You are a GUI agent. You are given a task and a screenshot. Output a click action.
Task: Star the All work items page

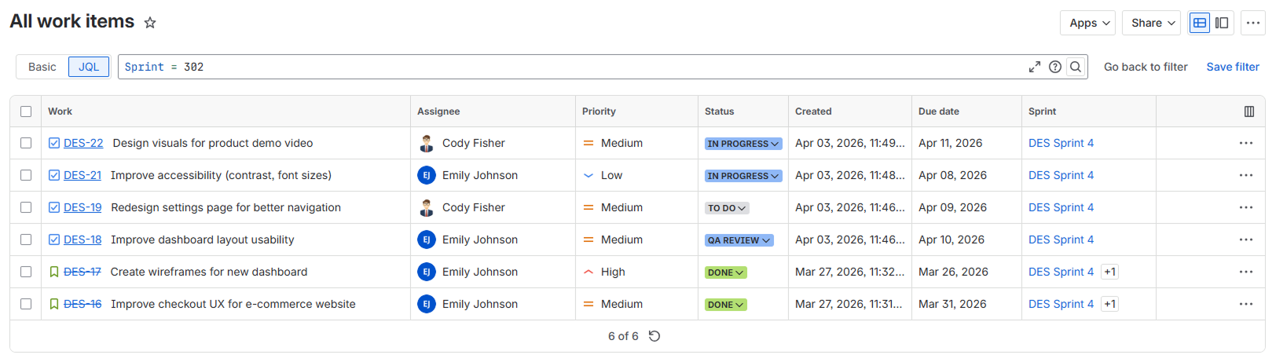[150, 23]
